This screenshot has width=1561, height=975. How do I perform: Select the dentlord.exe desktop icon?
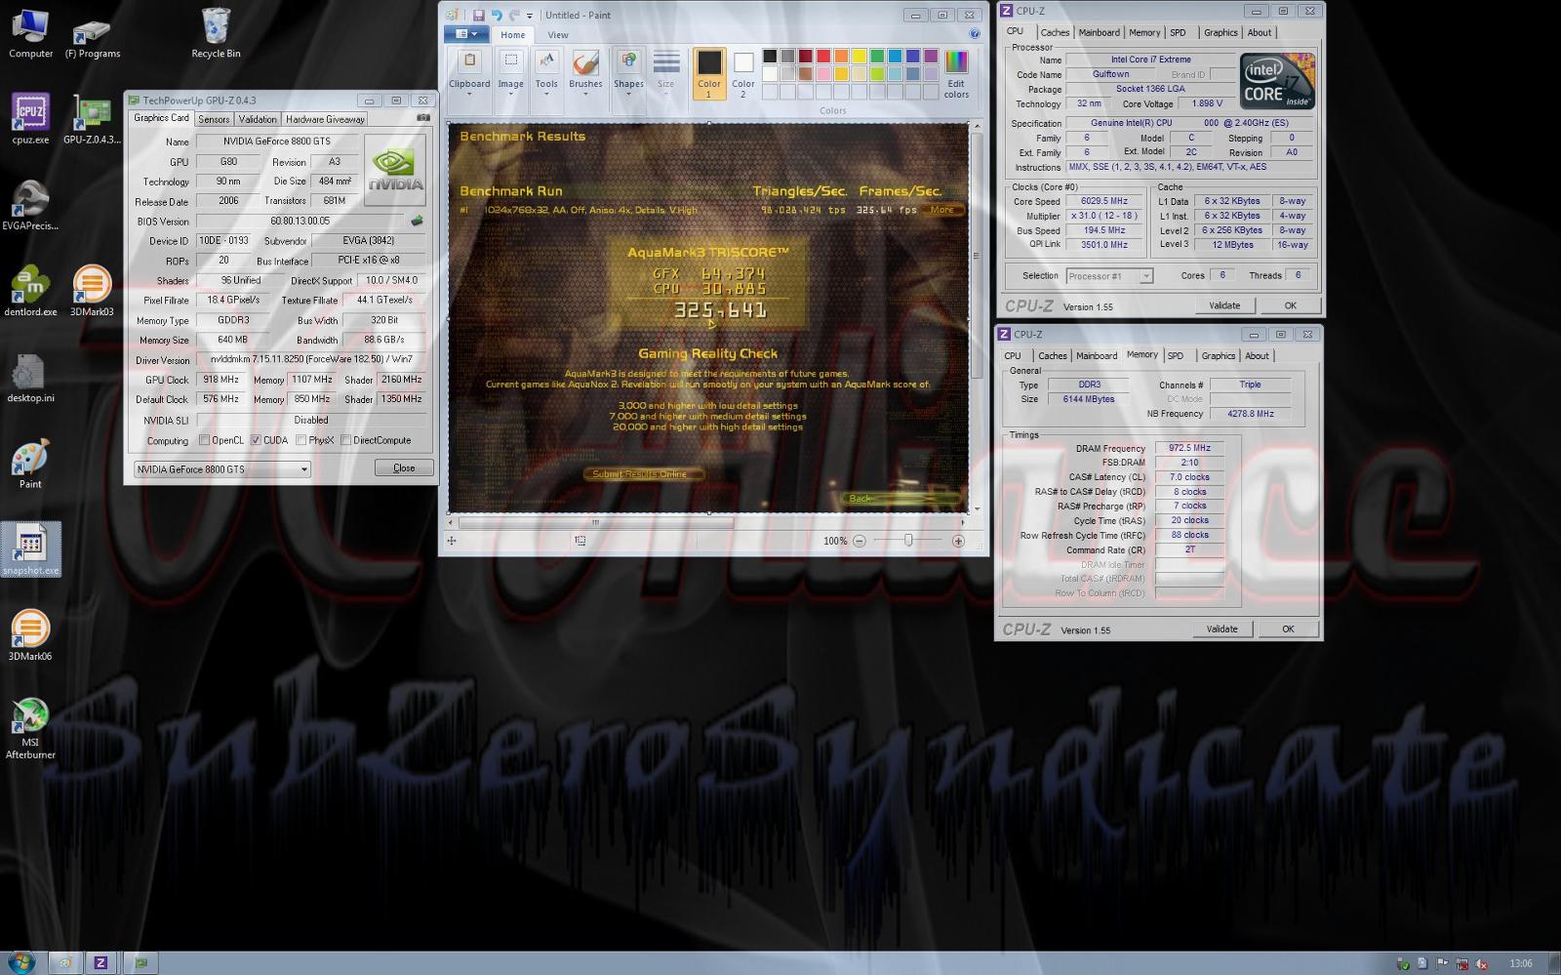[x=30, y=291]
